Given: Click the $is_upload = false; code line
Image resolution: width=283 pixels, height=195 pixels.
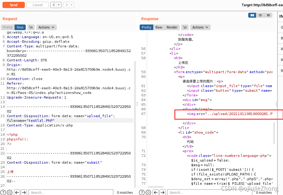Looking at the screenshot, I should click(x=210, y=160).
